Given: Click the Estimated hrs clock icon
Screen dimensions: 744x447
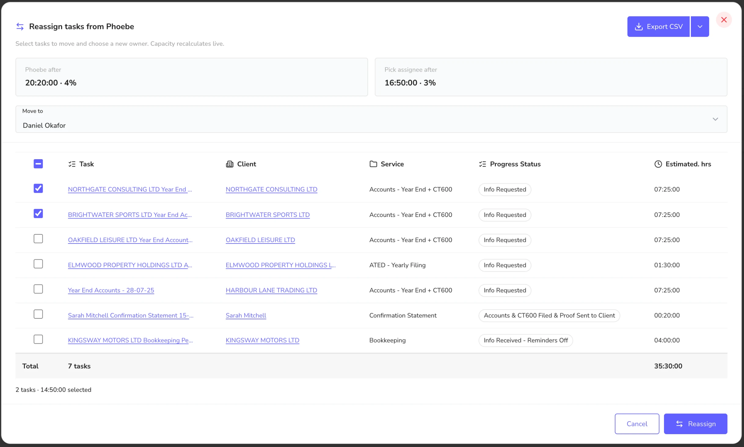Looking at the screenshot, I should click(658, 164).
